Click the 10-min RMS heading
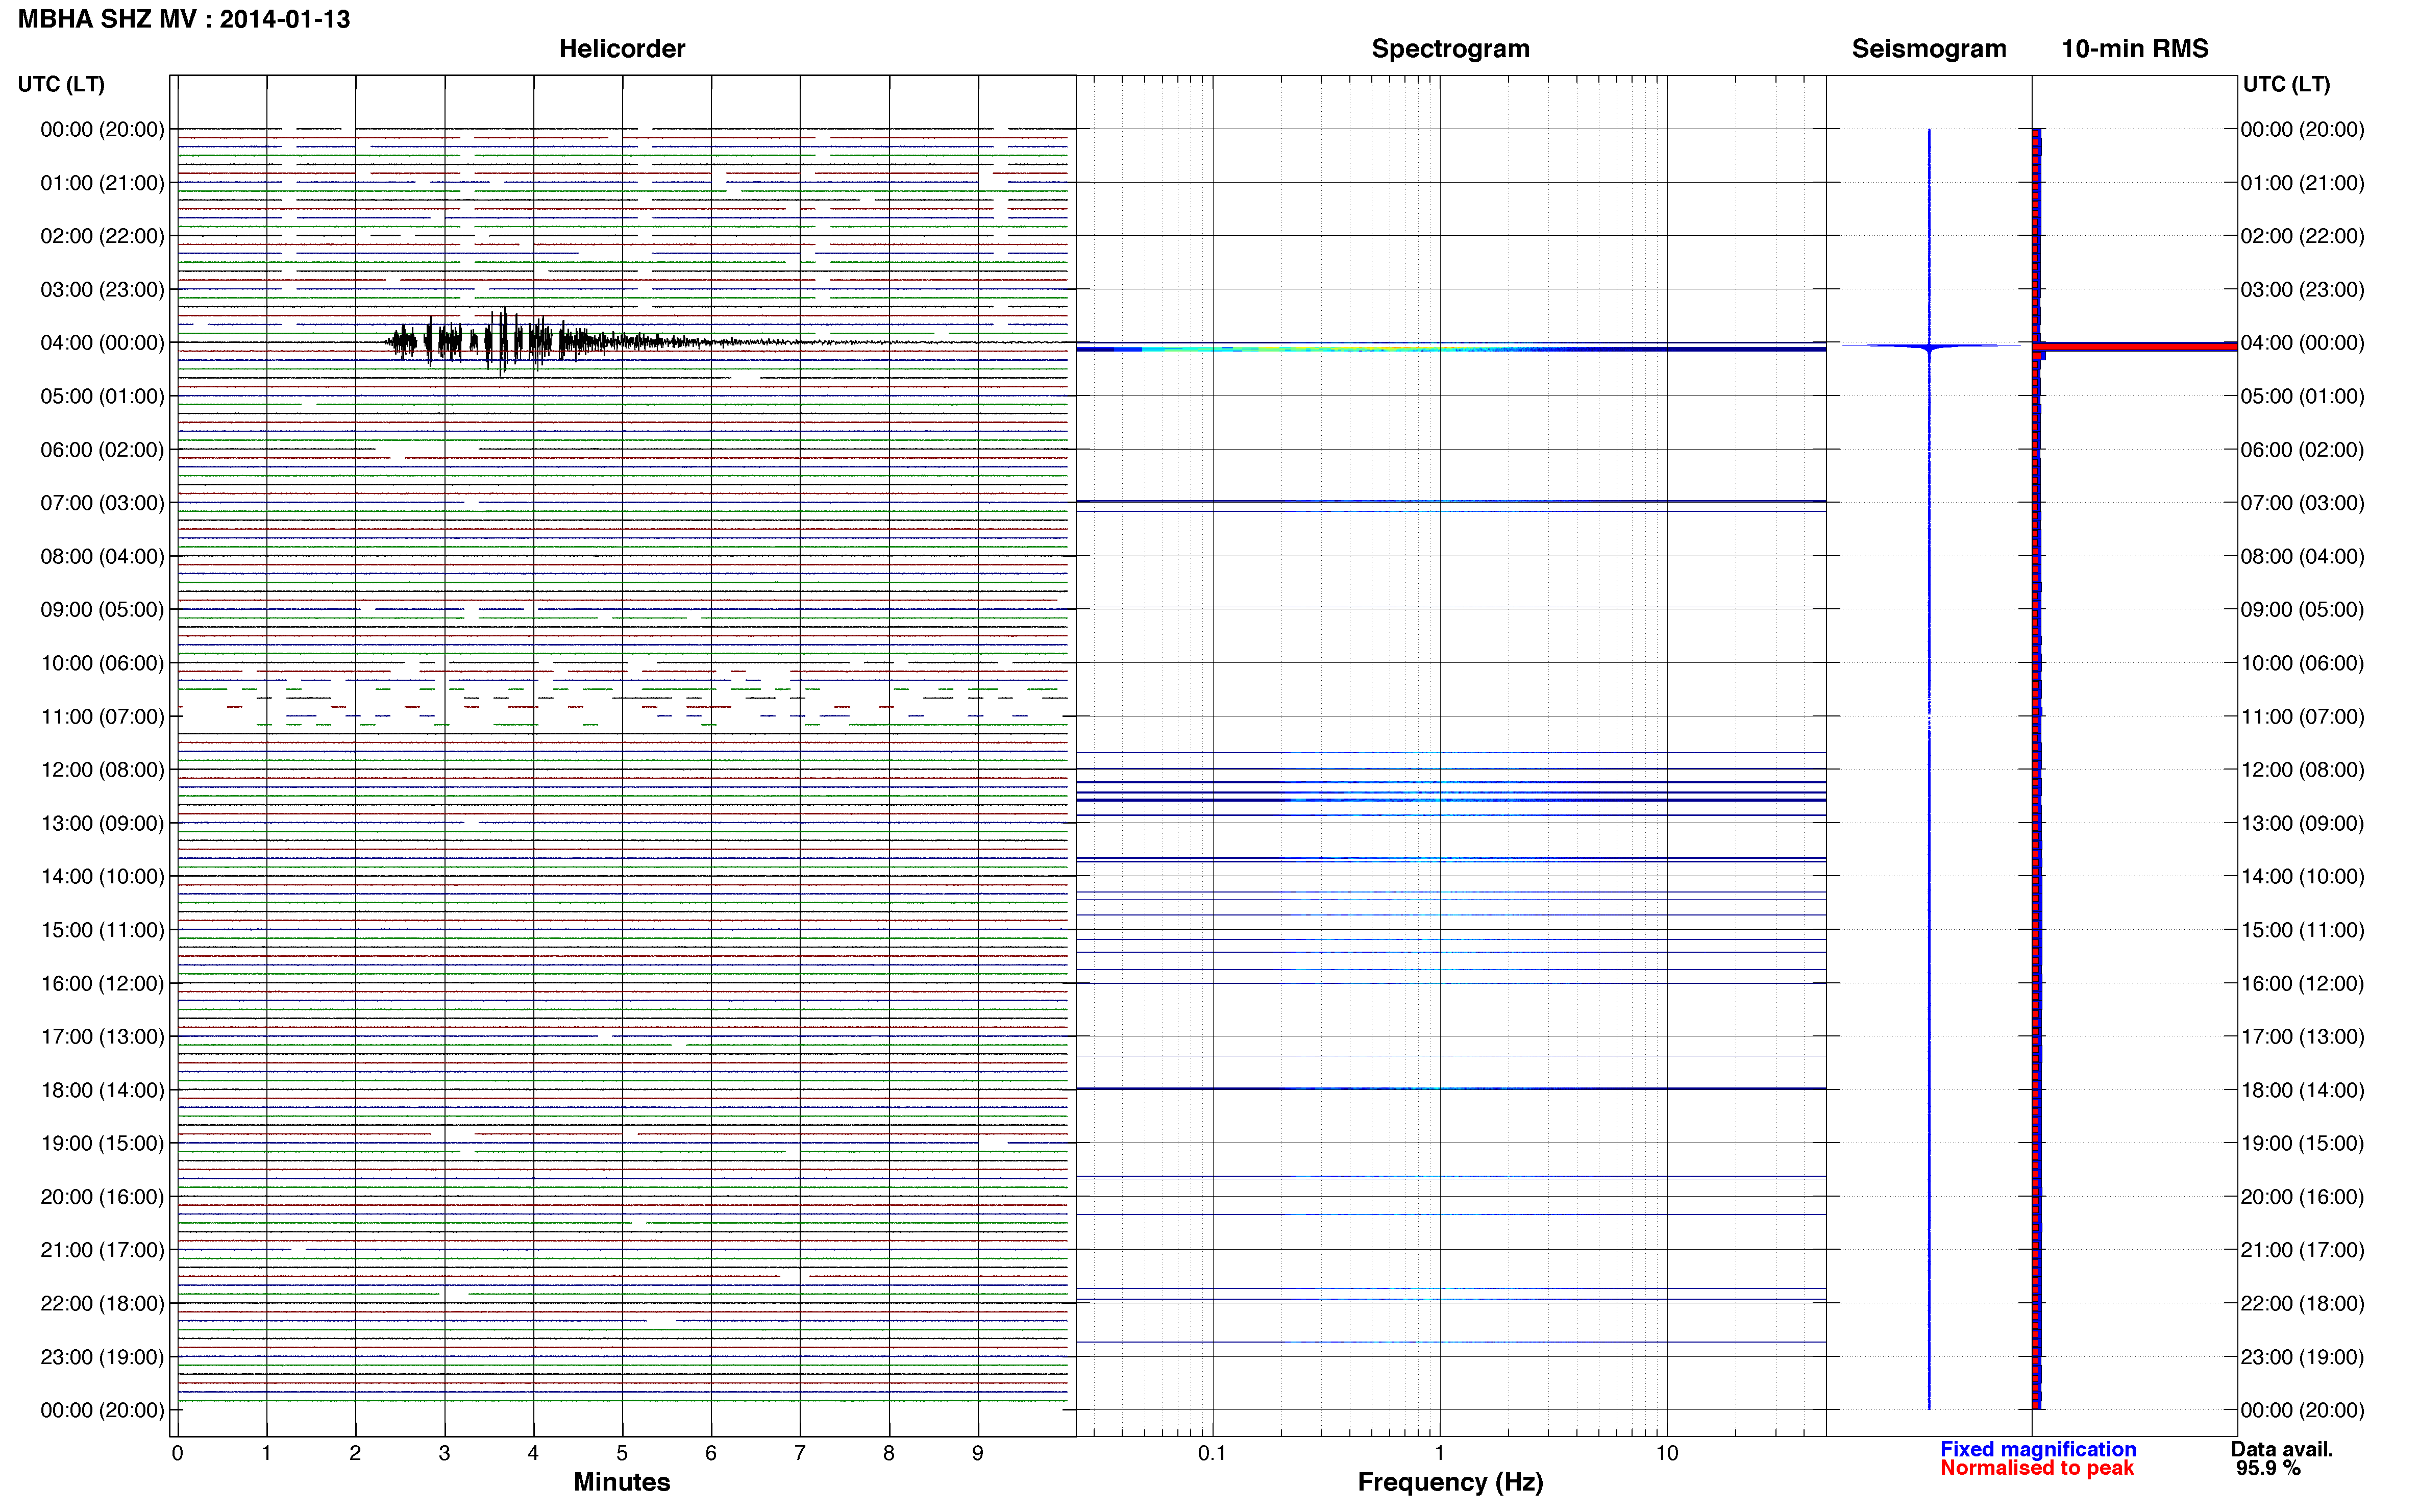Viewport: 2419px width, 1512px height. (x=2135, y=49)
